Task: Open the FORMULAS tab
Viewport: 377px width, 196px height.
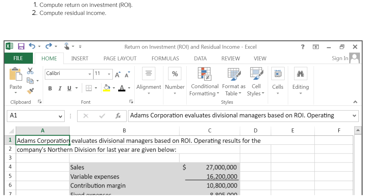Action: point(165,59)
